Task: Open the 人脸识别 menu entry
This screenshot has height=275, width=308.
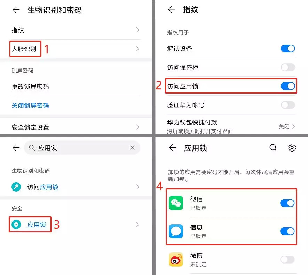Action: (x=24, y=49)
